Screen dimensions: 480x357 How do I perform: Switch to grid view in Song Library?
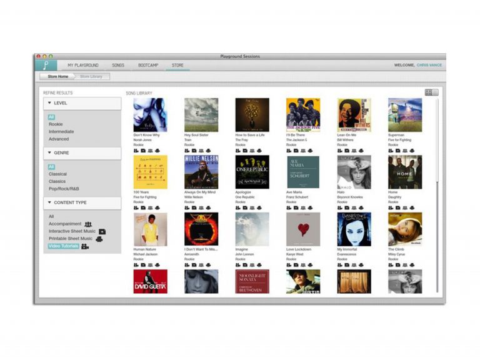click(428, 92)
